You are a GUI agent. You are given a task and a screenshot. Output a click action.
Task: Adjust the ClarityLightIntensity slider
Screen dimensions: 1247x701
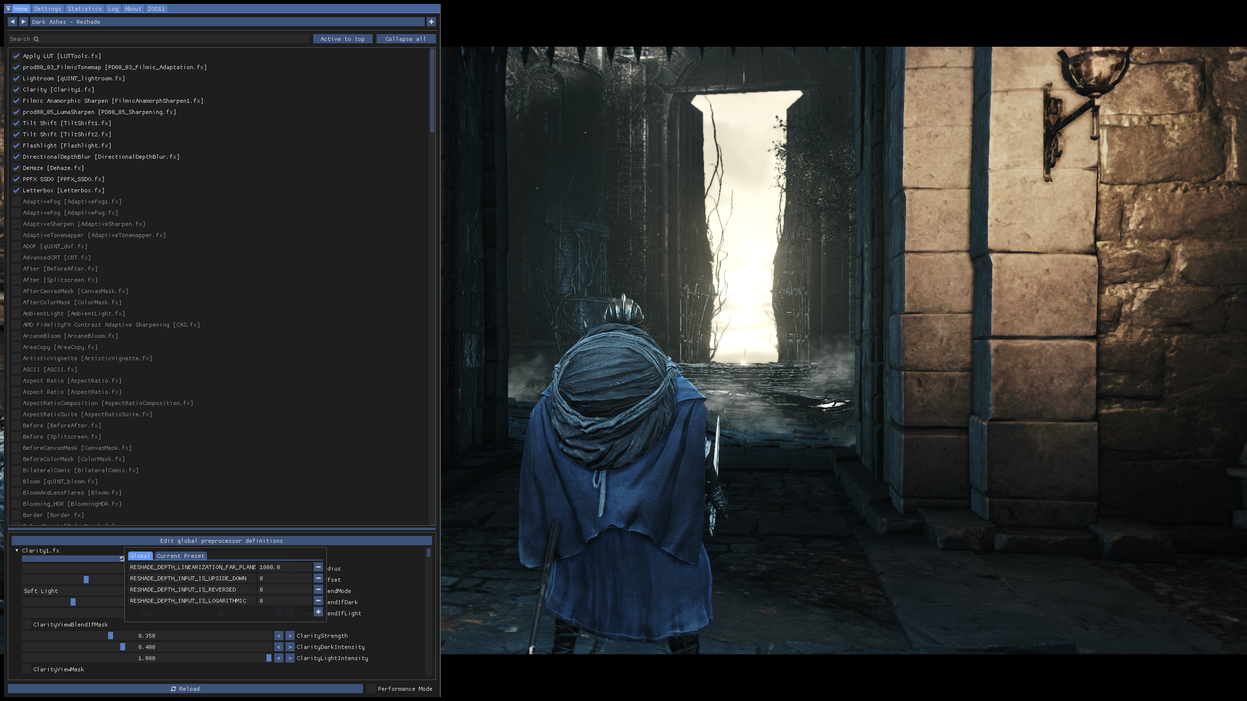click(147, 658)
